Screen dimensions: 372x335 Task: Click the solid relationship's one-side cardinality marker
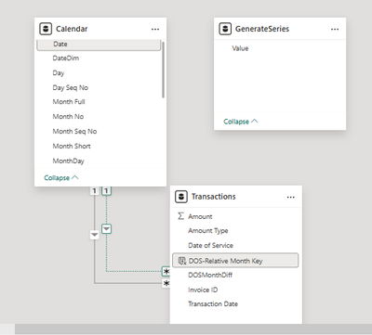(x=95, y=191)
